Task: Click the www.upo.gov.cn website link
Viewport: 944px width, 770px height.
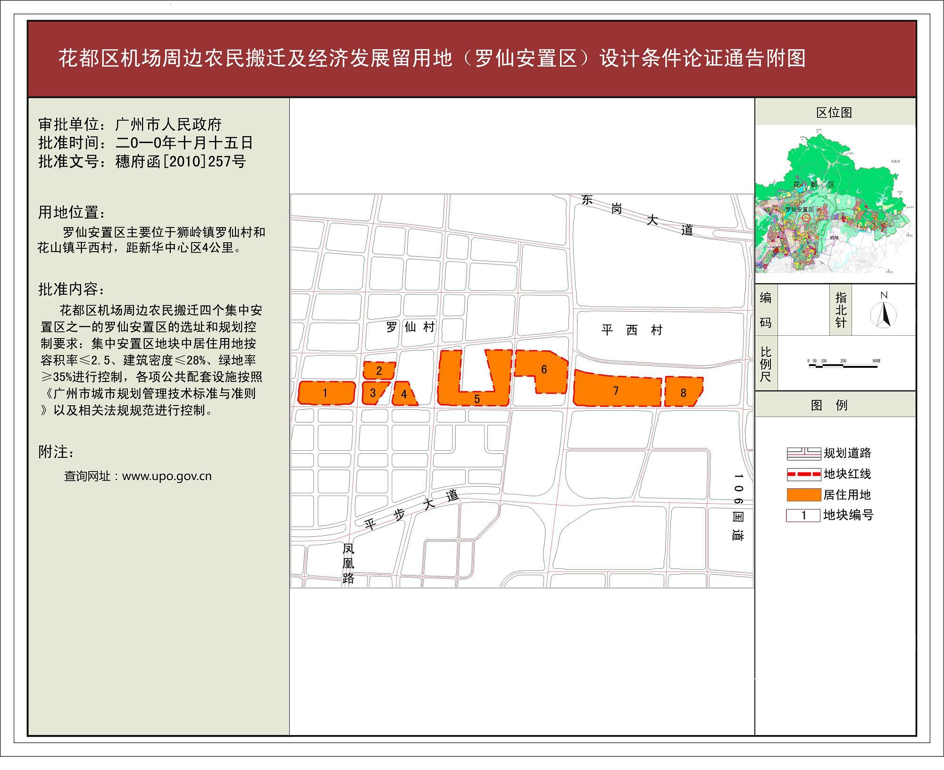Action: 167,476
